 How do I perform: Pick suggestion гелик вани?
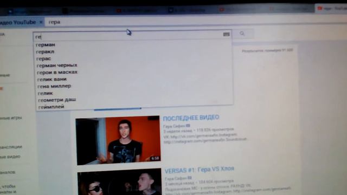(52, 80)
